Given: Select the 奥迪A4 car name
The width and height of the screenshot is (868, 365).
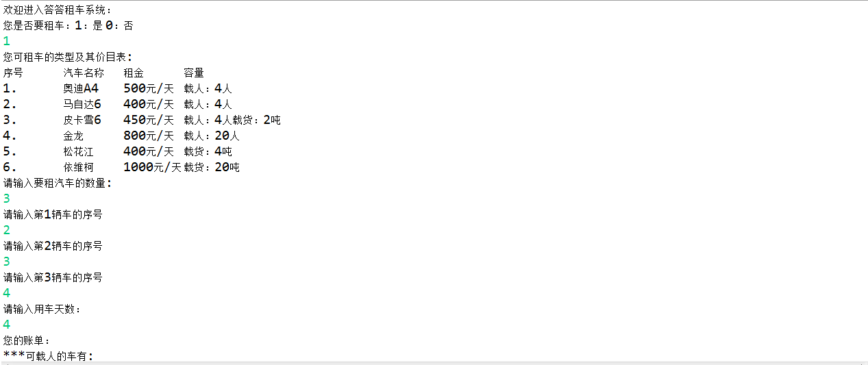Looking at the screenshot, I should coord(81,88).
